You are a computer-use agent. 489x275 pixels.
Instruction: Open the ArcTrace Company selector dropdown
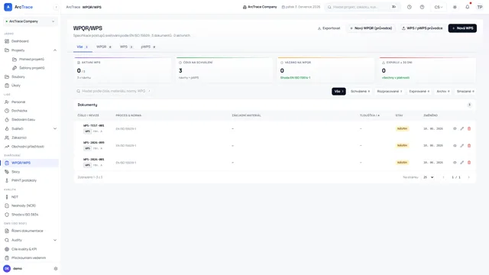(x=31, y=21)
